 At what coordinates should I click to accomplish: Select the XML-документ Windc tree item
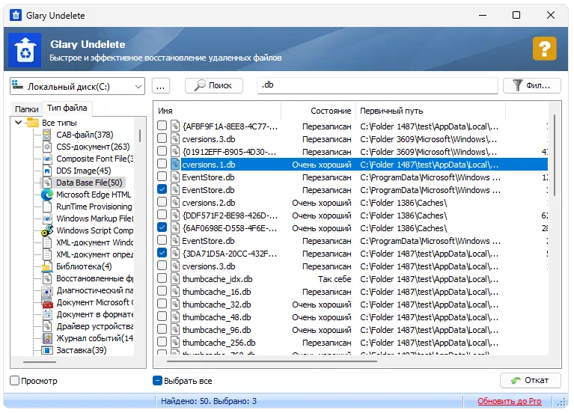tap(94, 242)
